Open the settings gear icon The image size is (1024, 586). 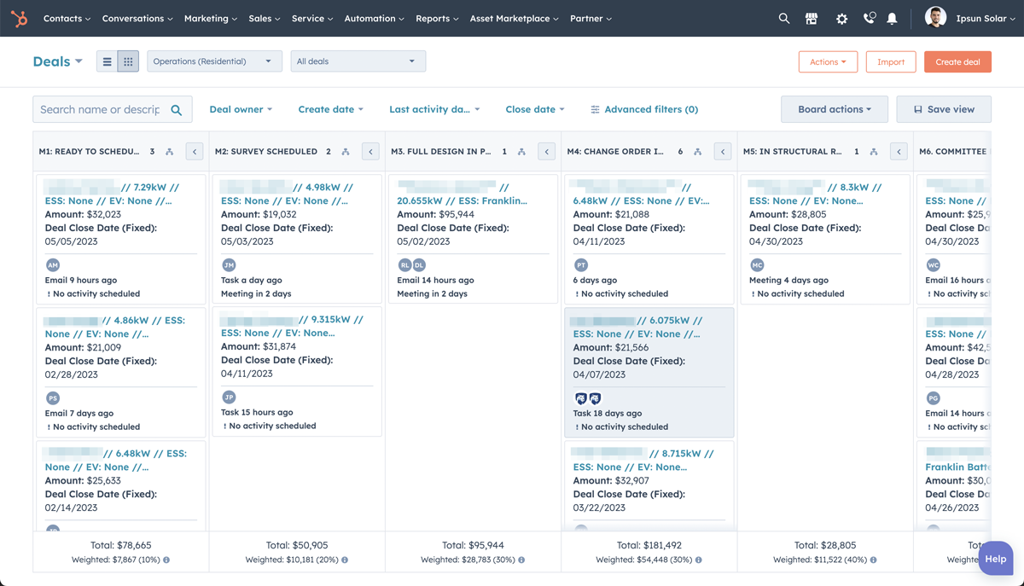click(841, 18)
